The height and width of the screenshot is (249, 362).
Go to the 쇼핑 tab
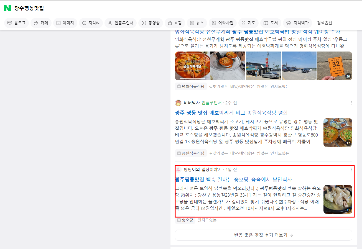point(175,23)
